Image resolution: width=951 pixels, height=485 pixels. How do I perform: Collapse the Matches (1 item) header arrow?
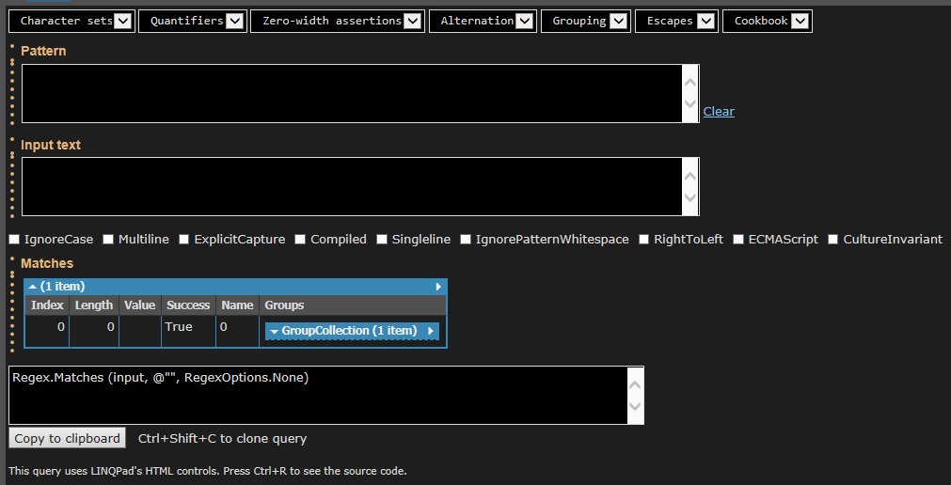coord(33,286)
